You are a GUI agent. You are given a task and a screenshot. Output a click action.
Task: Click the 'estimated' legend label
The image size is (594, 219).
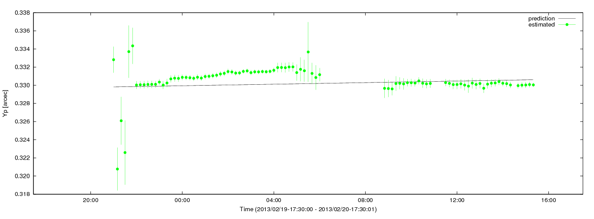tap(541, 25)
